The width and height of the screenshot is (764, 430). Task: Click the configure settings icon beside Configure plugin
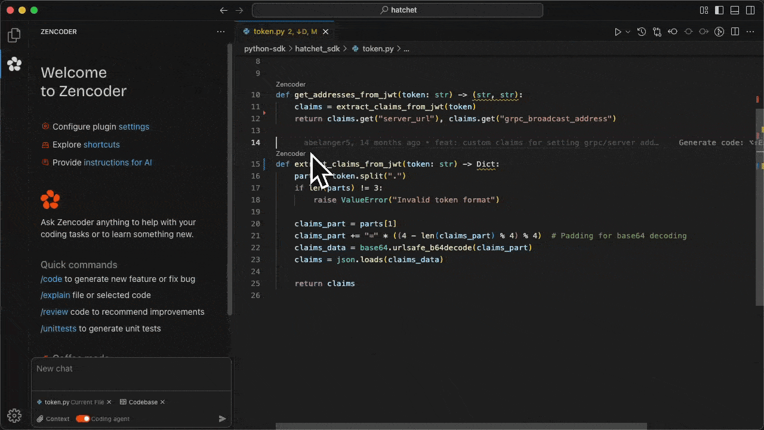coord(45,127)
